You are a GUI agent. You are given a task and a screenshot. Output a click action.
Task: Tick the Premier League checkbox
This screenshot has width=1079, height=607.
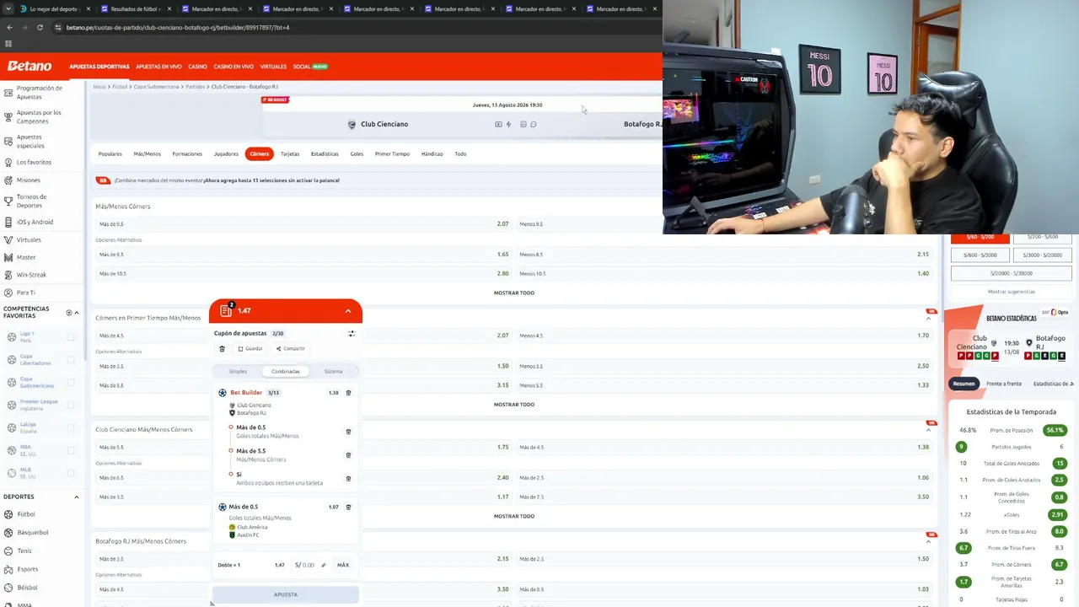(x=71, y=406)
